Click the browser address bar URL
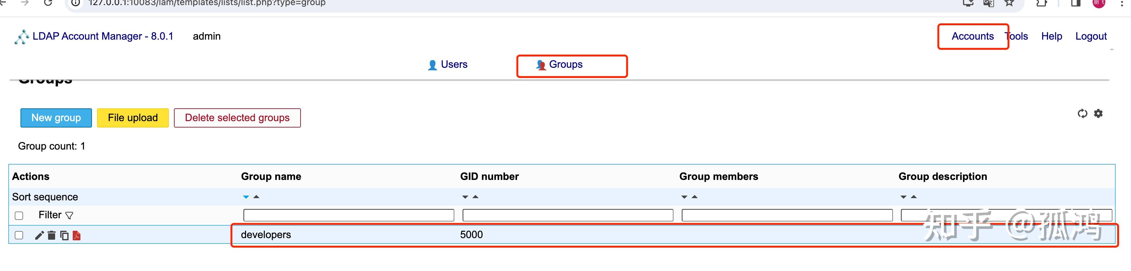 207,3
